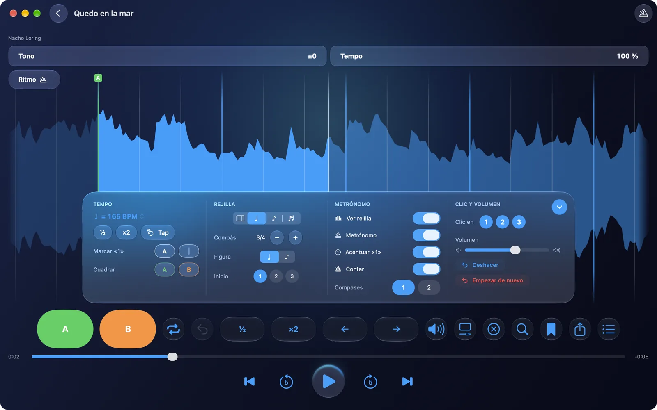This screenshot has width=657, height=410.
Task: Skip back 5 seconds
Action: [286, 382]
